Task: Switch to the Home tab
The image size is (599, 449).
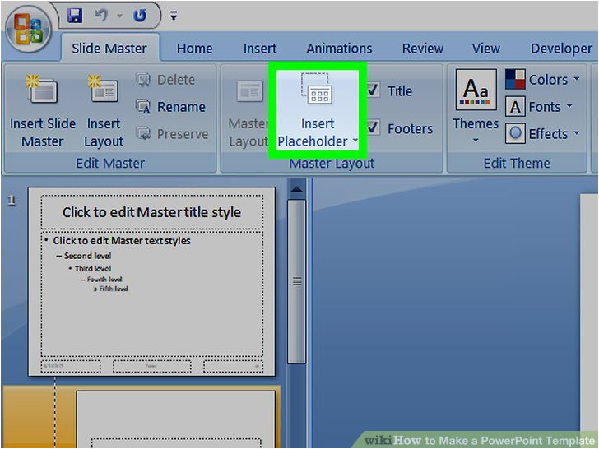Action: (x=194, y=49)
